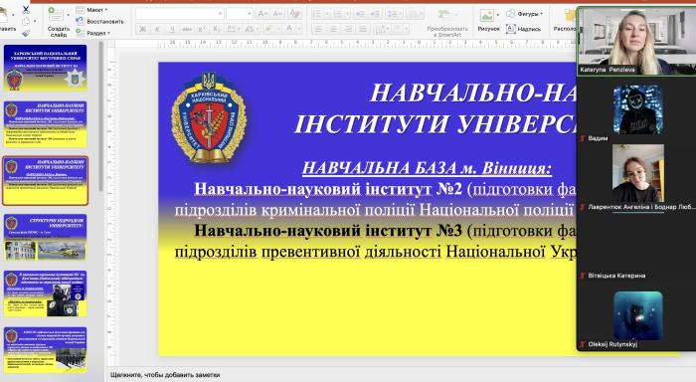Open the Раздел section dropdown

coord(93,33)
